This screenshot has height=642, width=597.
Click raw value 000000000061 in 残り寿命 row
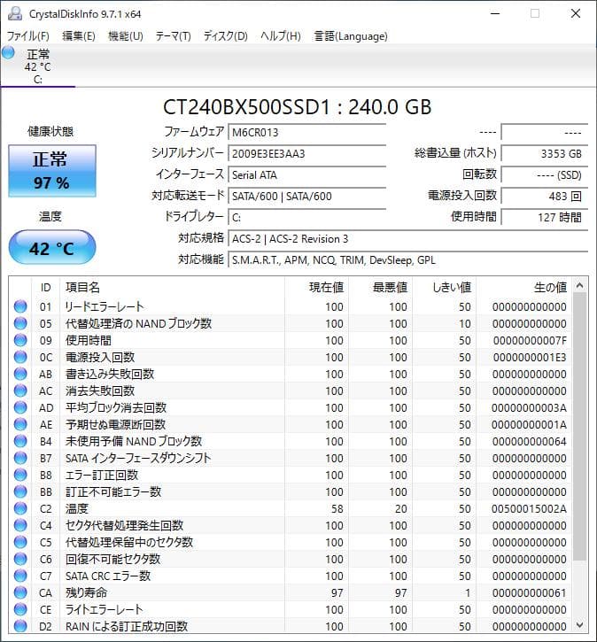pos(529,593)
